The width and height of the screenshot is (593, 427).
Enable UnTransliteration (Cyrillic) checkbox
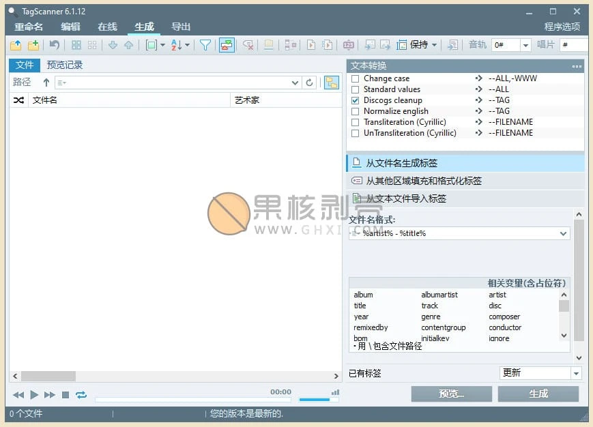click(x=355, y=134)
